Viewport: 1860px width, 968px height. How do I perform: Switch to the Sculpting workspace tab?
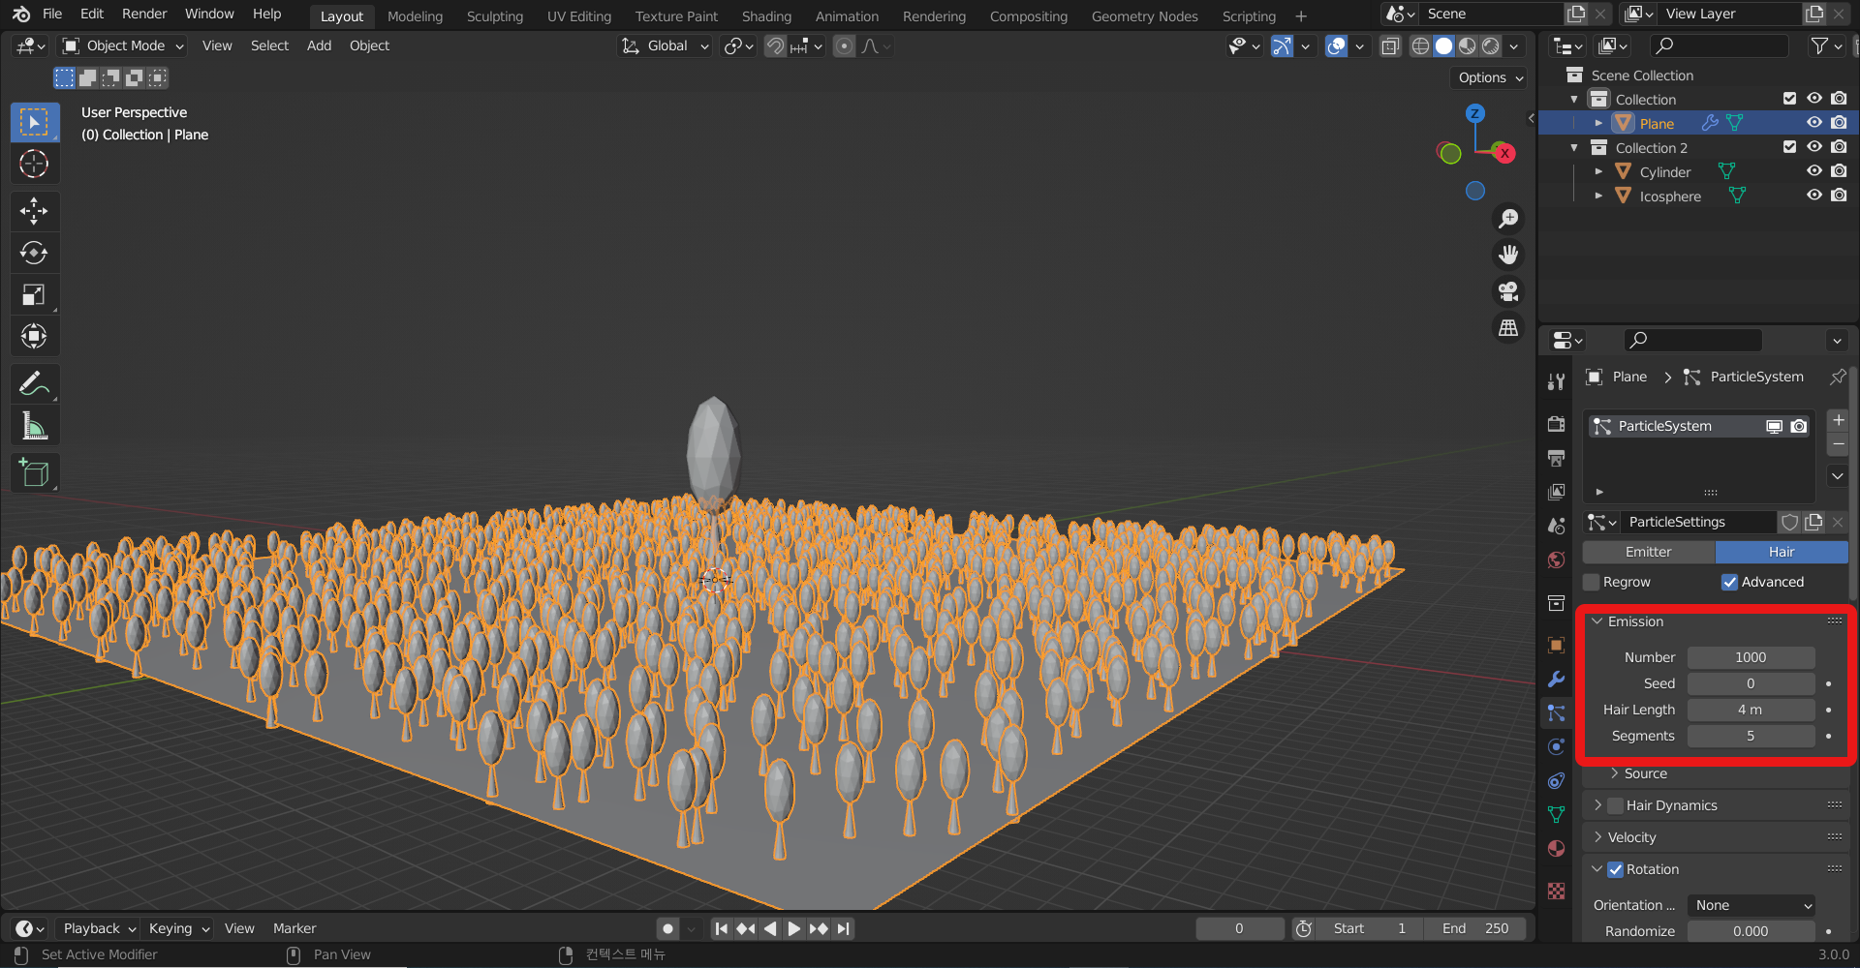[x=494, y=16]
